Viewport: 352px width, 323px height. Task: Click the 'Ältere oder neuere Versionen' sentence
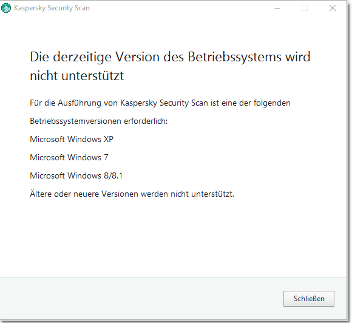point(132,194)
